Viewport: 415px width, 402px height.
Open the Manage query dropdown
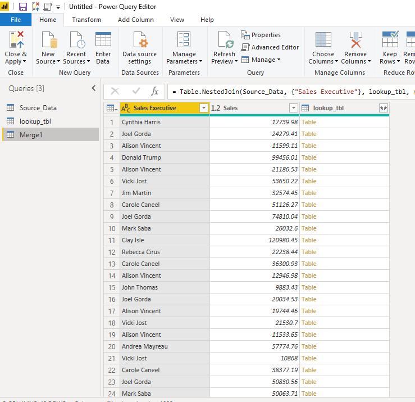261,60
